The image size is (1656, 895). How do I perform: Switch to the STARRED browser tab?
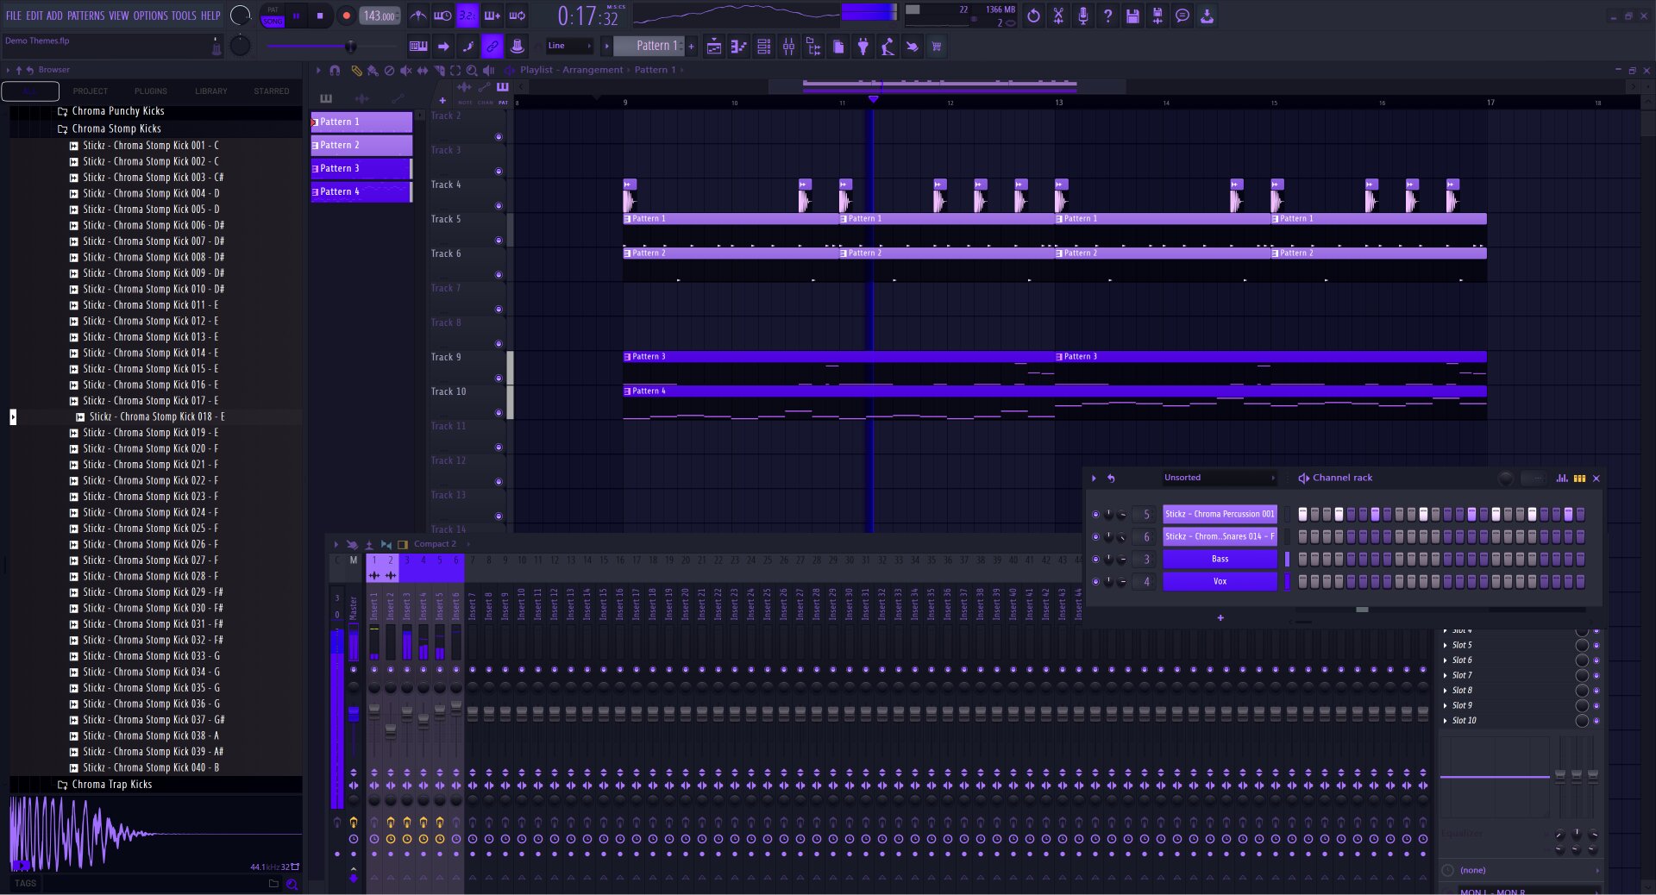(272, 91)
